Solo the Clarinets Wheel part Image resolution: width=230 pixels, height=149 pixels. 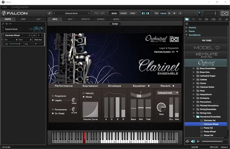point(42,35)
